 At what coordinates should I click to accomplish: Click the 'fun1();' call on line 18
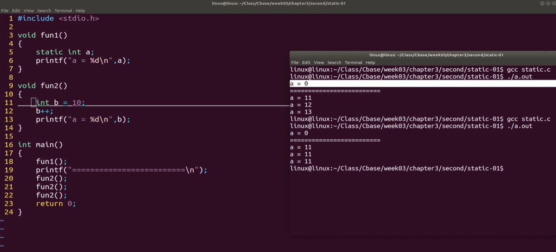pyautogui.click(x=51, y=162)
